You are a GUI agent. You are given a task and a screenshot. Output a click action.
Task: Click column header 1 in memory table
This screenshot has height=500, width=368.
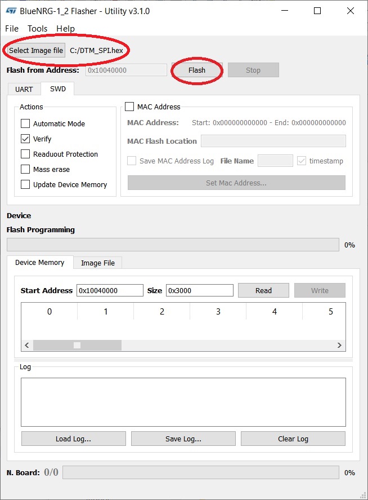pos(106,312)
